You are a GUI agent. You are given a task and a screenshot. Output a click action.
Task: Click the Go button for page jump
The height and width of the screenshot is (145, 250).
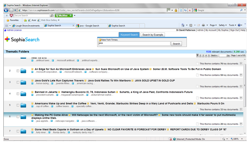pyautogui.click(x=228, y=55)
